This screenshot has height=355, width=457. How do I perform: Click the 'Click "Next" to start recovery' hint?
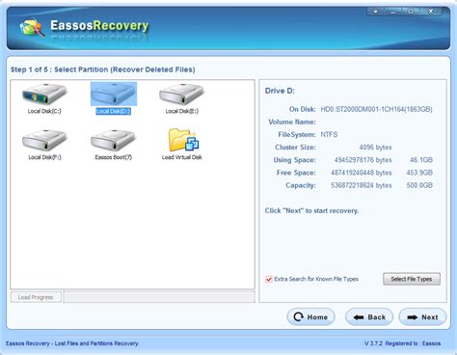(311, 211)
